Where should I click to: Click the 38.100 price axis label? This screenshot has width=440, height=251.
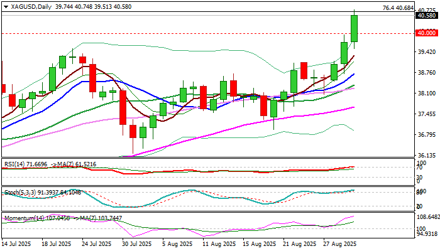pyautogui.click(x=427, y=93)
